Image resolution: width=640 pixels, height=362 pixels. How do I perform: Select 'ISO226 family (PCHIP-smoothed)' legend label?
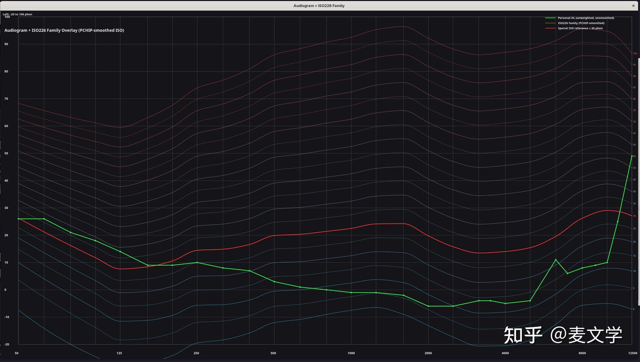[581, 23]
